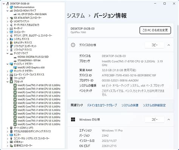
Task: Click the OS ビルド value 22631.2715
Action: (109, 146)
